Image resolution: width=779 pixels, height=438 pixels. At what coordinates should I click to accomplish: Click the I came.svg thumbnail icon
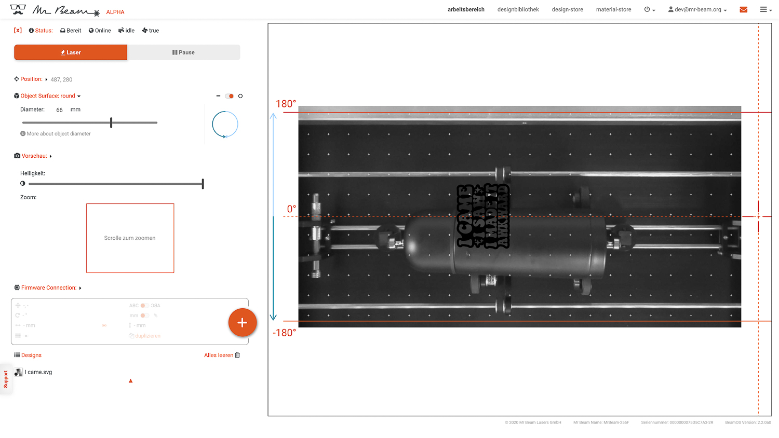(x=18, y=372)
